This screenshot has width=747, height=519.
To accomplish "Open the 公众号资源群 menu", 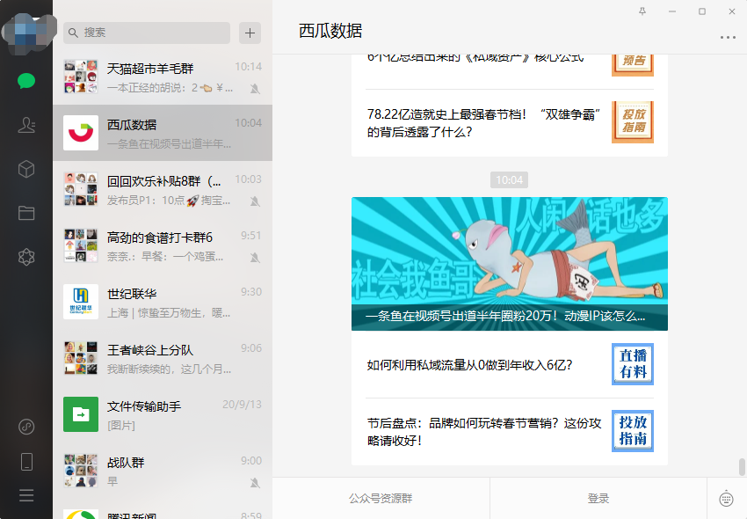I will [381, 499].
